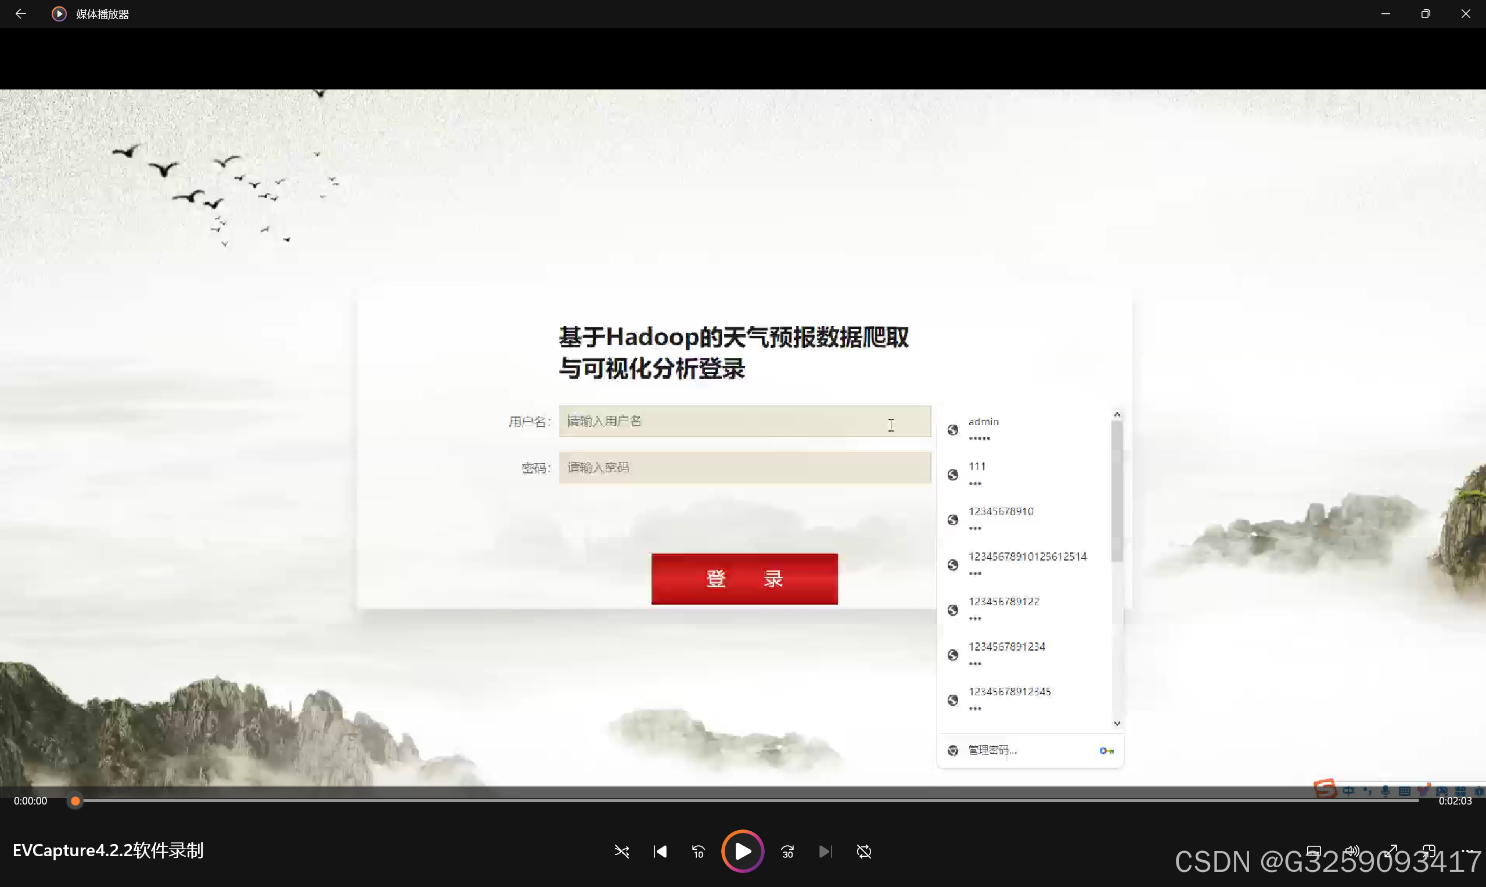Go back with the back arrow
Screen dimensions: 1486x887
point(20,14)
